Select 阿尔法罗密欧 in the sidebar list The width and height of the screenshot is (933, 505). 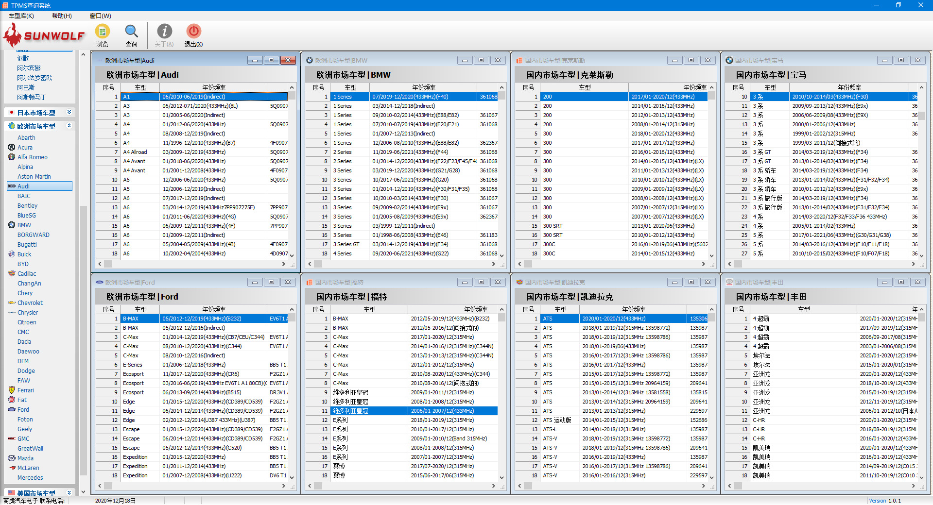35,78
